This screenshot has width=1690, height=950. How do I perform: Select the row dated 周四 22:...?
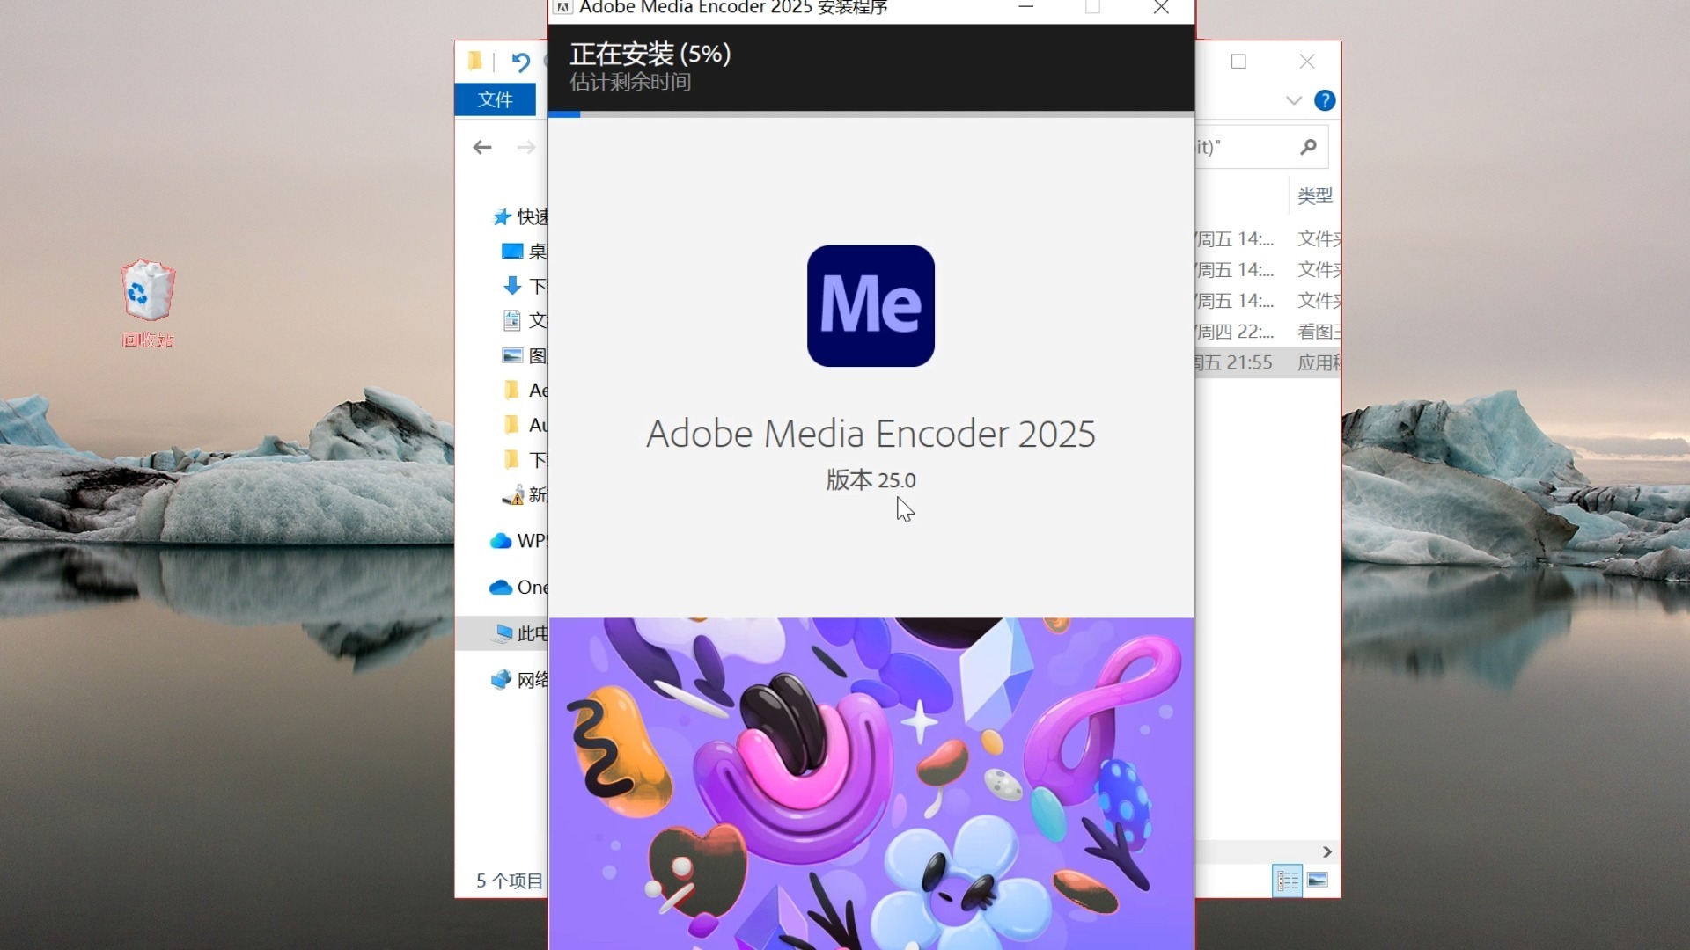(x=1267, y=332)
